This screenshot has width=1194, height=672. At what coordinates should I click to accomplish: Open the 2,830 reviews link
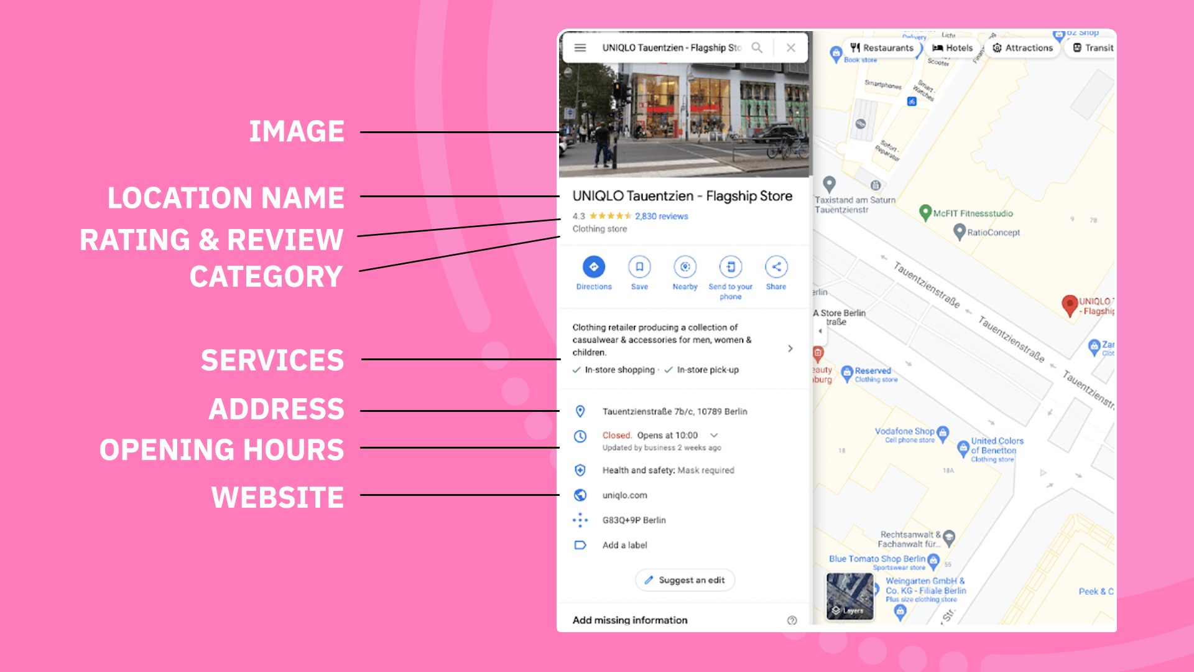point(661,217)
